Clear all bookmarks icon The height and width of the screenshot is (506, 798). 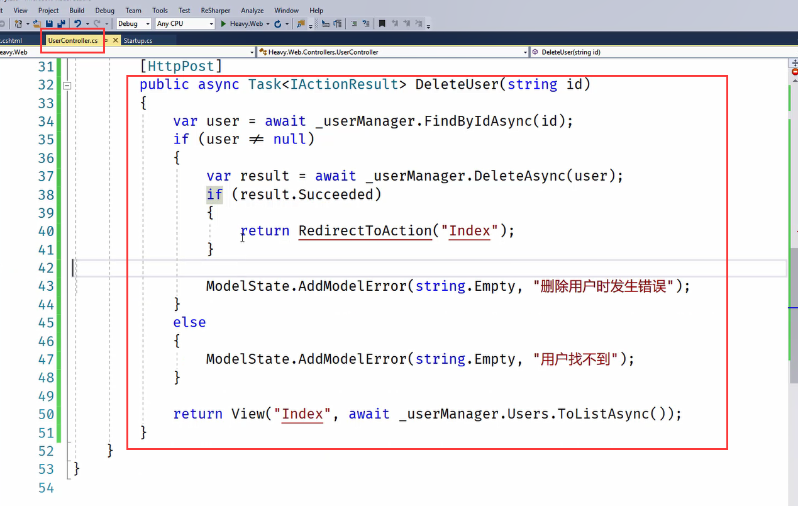point(419,23)
